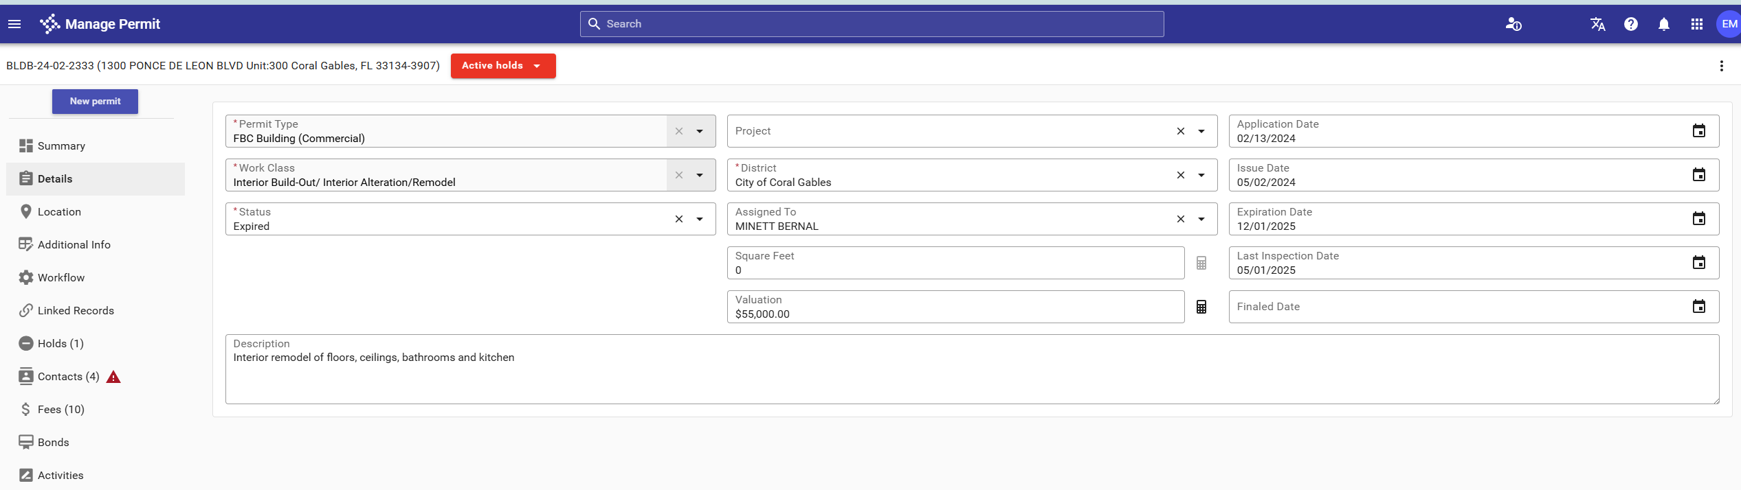Expand the District dropdown arrow
Viewport: 1741px width, 490px height.
click(1201, 175)
